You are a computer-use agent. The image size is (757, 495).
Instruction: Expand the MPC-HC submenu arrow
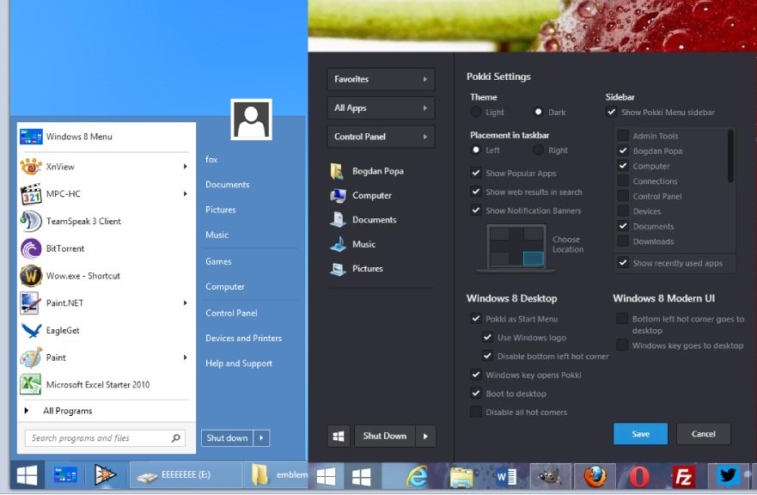click(x=186, y=194)
